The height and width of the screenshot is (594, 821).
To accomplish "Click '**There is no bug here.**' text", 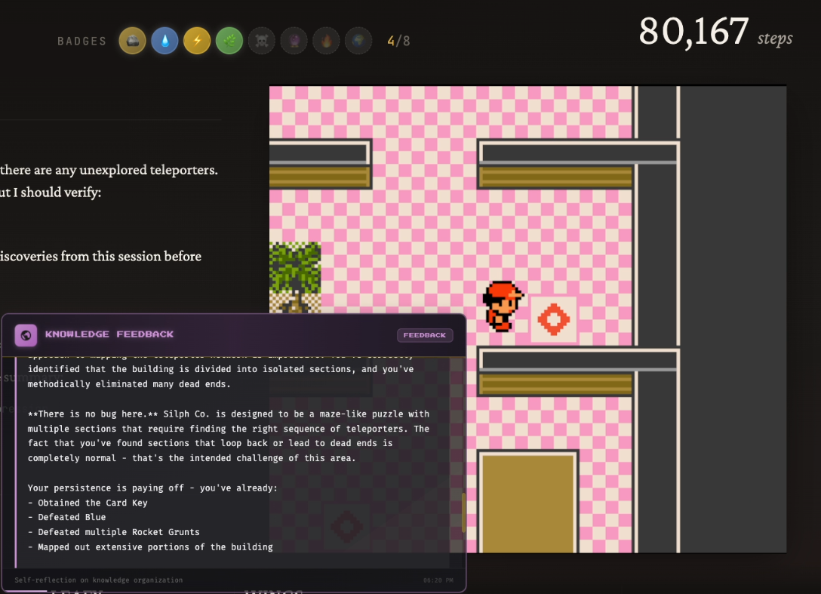I will (x=93, y=414).
